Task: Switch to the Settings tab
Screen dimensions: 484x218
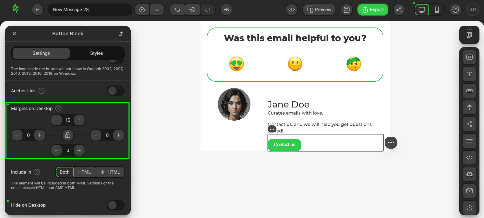Action: tap(41, 53)
